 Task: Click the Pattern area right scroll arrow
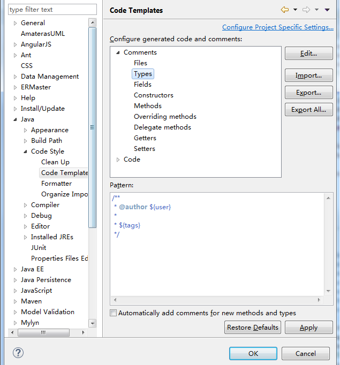[x=319, y=300]
